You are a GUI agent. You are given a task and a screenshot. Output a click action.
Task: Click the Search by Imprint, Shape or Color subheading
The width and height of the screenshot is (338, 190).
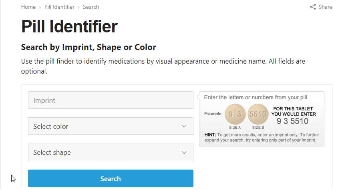pyautogui.click(x=89, y=47)
